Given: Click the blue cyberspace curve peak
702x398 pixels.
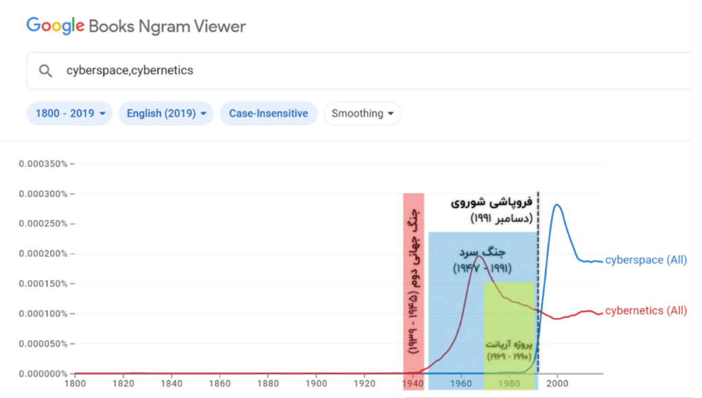Looking at the screenshot, I should click(557, 206).
